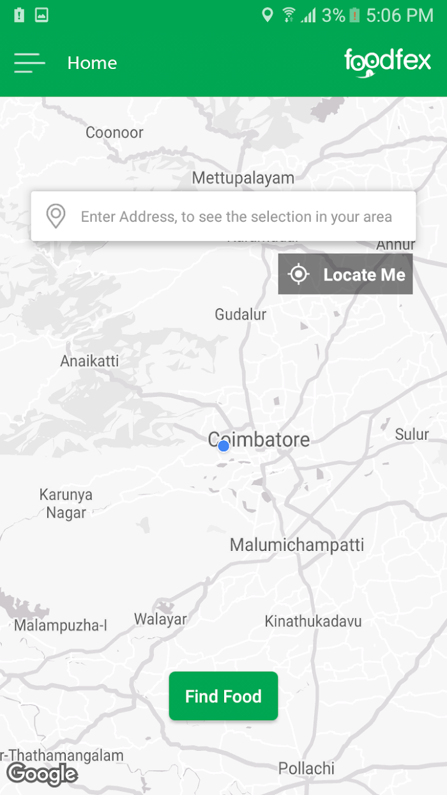Tap Malumichampatti place label
447x795 pixels.
[297, 545]
